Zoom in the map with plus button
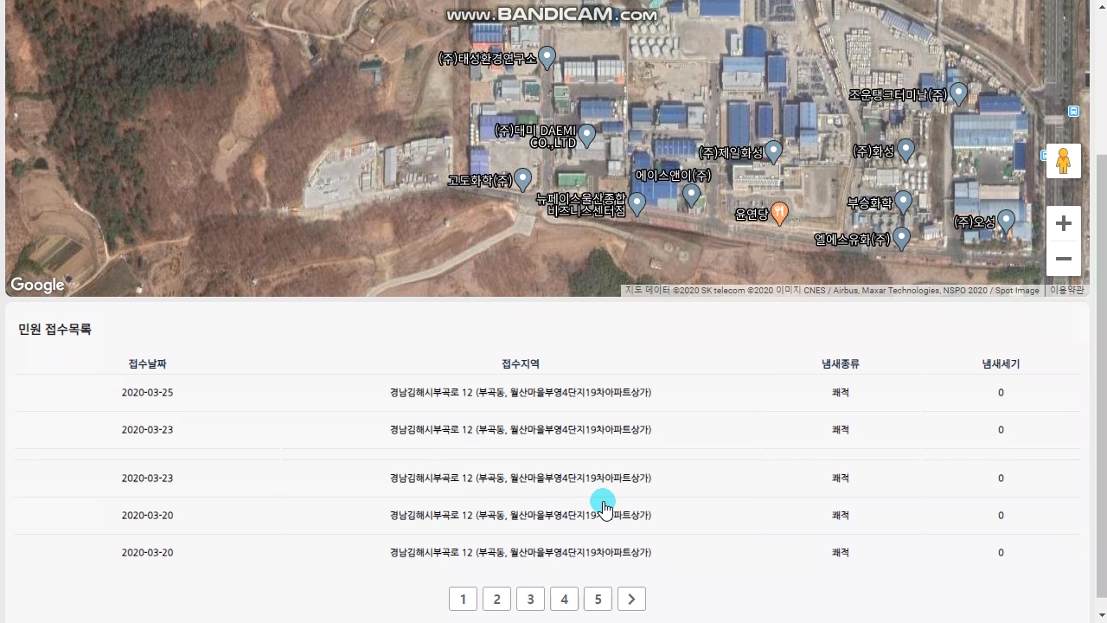1107x623 pixels. coord(1063,223)
